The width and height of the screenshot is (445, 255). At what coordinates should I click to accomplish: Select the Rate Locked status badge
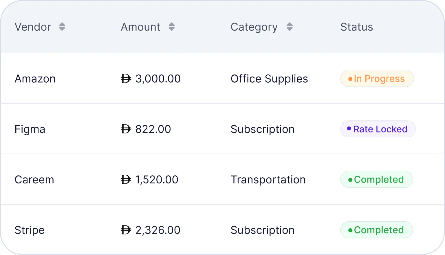(x=378, y=129)
